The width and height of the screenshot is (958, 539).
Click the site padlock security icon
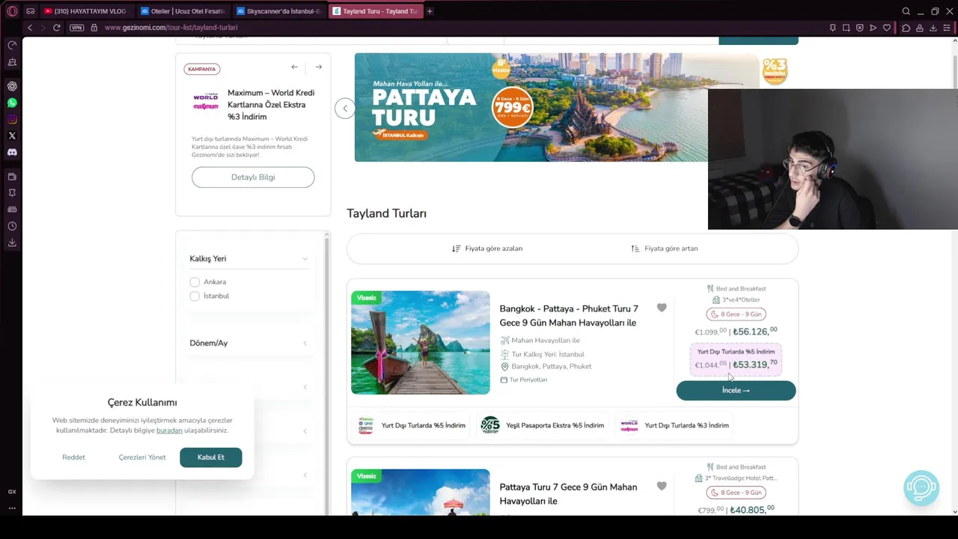[x=94, y=28]
